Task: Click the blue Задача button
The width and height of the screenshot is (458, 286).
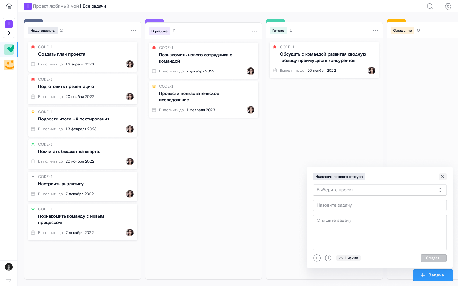Action: click(x=433, y=275)
